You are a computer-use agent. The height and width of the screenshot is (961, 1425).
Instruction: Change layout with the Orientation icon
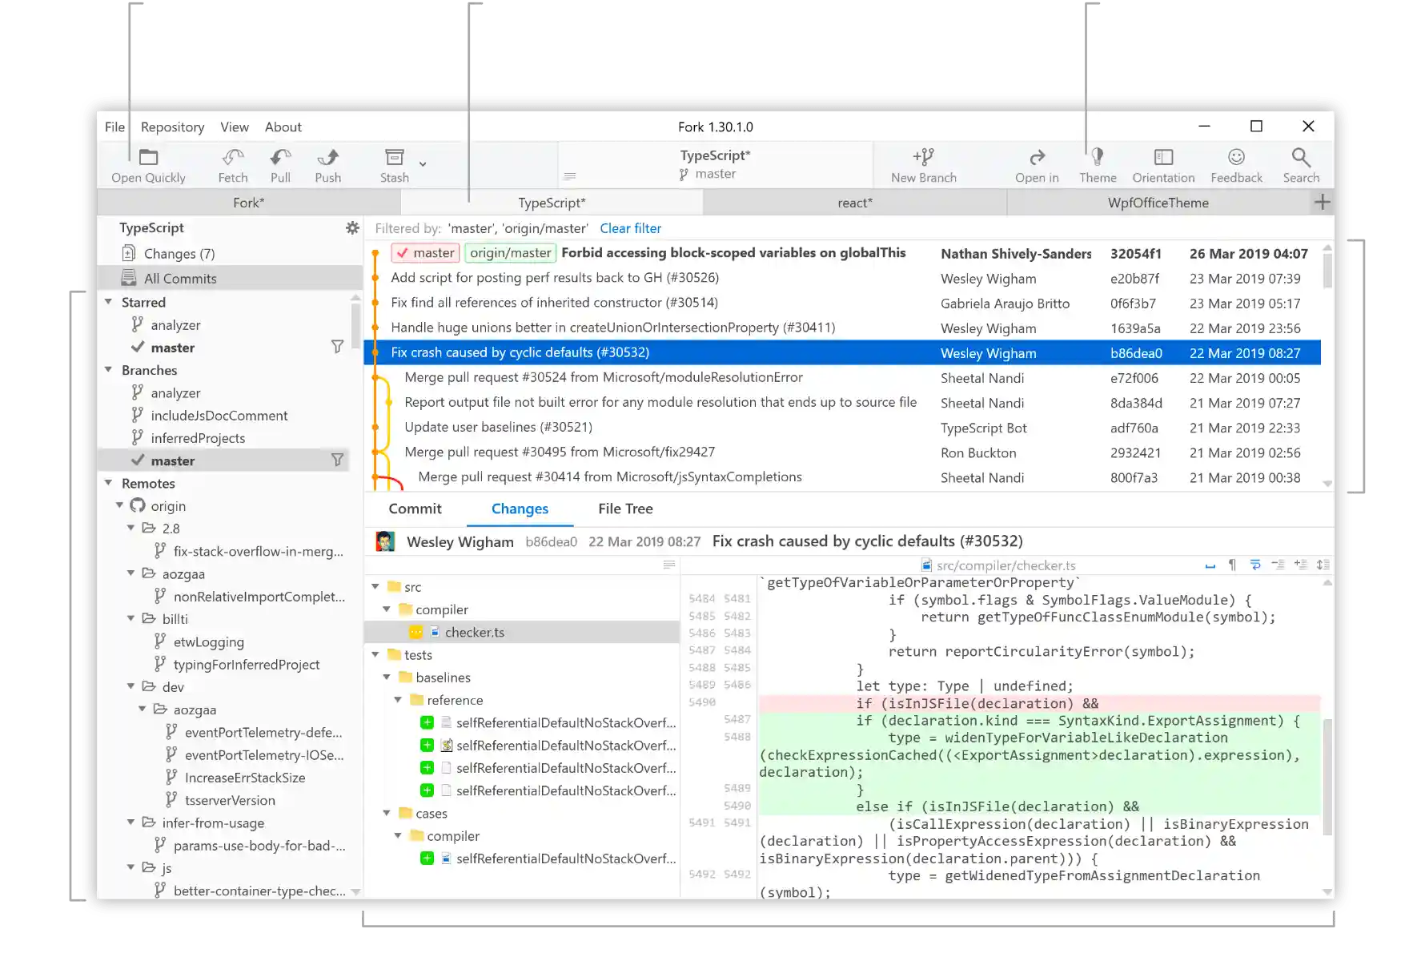pos(1163,158)
